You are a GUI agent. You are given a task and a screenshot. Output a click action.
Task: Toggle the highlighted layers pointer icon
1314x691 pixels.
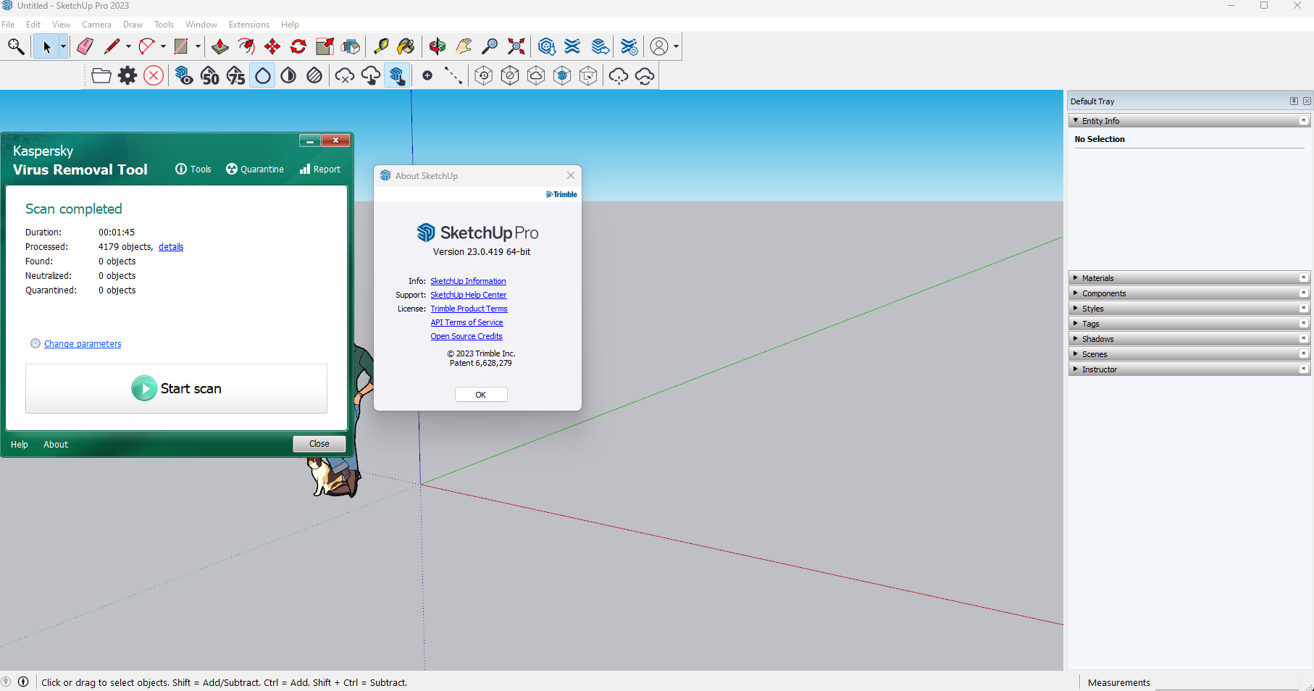[x=397, y=75]
